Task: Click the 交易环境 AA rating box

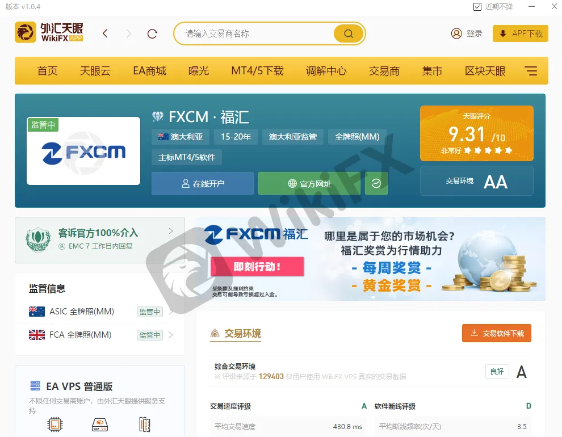Action: (477, 181)
